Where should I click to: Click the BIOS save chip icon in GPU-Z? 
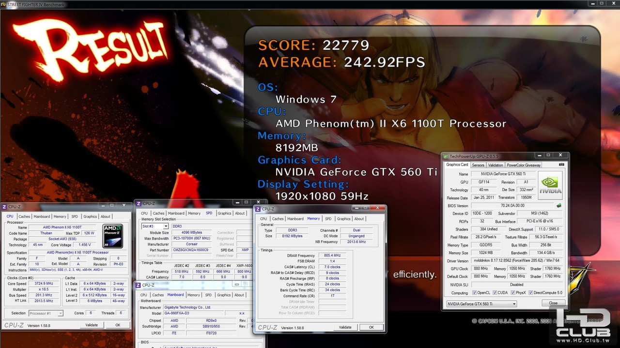tap(559, 205)
